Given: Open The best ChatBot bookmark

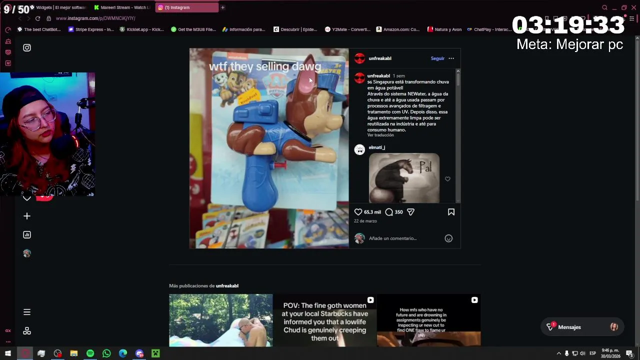Looking at the screenshot, I should pyautogui.click(x=39, y=29).
